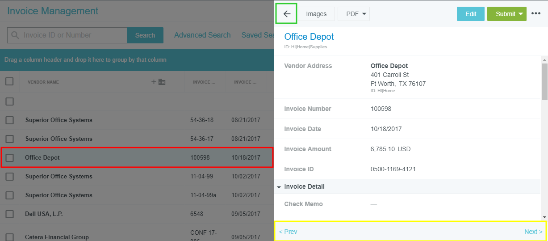Open the three-dot more options menu
The height and width of the screenshot is (241, 548).
tap(536, 14)
